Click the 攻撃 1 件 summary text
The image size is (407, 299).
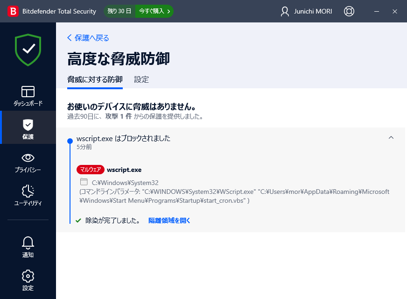click(119, 116)
